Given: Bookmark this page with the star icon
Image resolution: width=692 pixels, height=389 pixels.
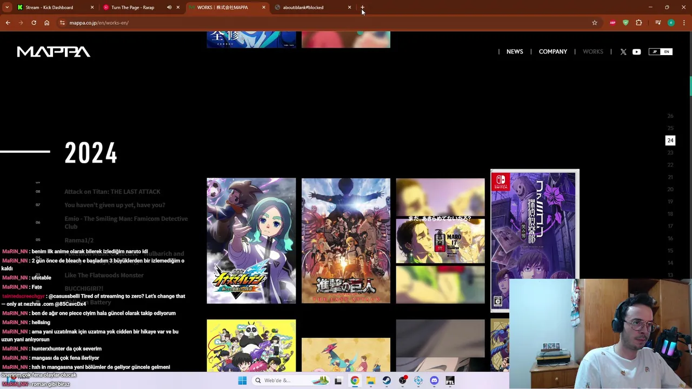Looking at the screenshot, I should coord(595,23).
